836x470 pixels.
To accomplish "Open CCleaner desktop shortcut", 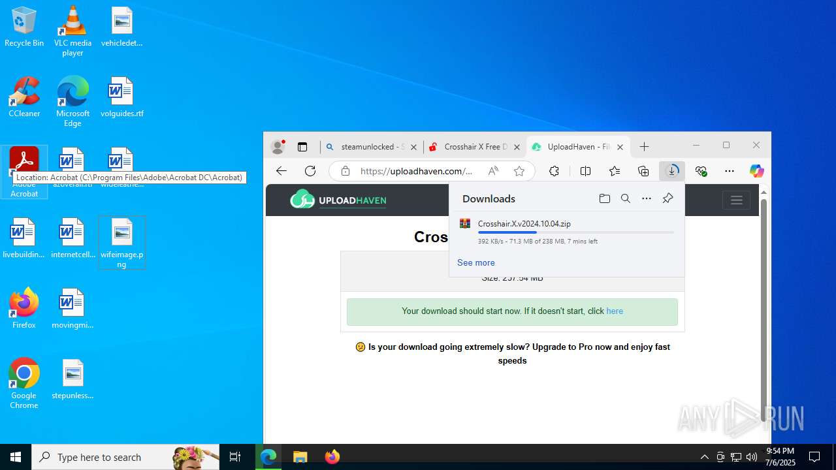I will tap(24, 97).
